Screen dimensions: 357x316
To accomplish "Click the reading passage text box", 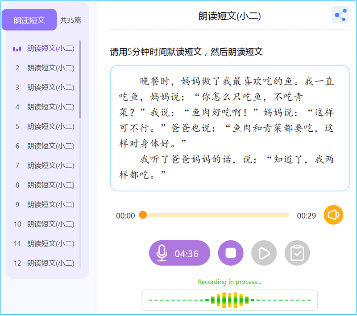I will click(229, 128).
